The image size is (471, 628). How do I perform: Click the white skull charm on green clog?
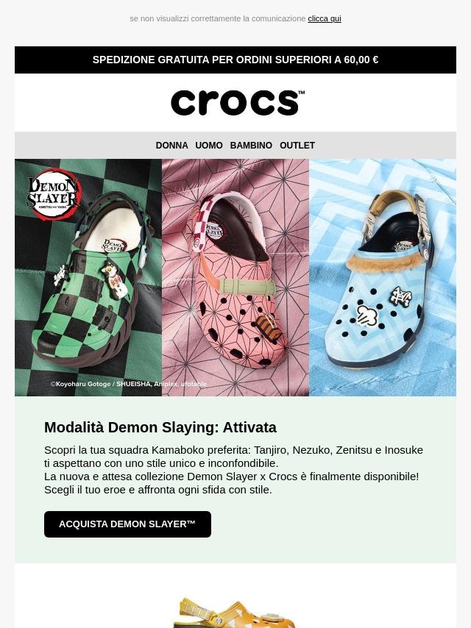60,276
